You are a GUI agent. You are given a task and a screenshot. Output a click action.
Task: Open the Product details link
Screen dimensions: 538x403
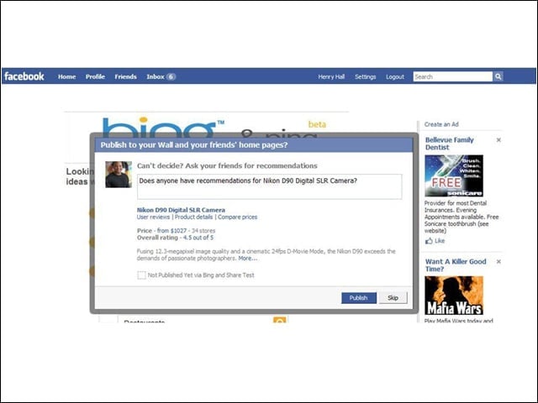click(x=193, y=217)
